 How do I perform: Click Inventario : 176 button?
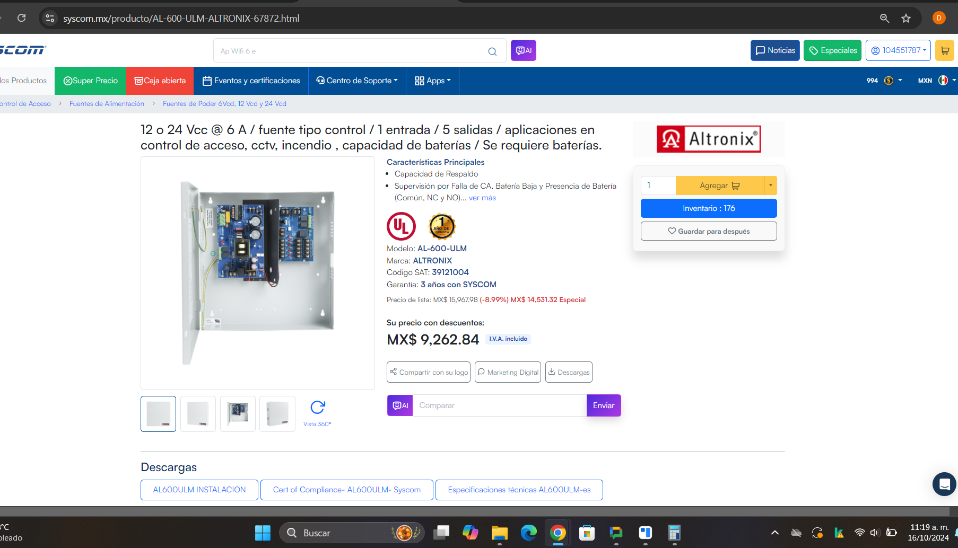point(709,208)
